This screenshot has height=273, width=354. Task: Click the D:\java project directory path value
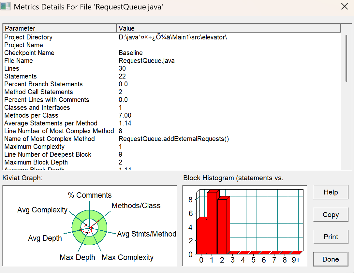tap(173, 37)
